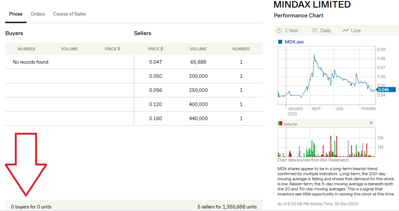
Task: Click the line graph icon beside Line
Action: 346,30
